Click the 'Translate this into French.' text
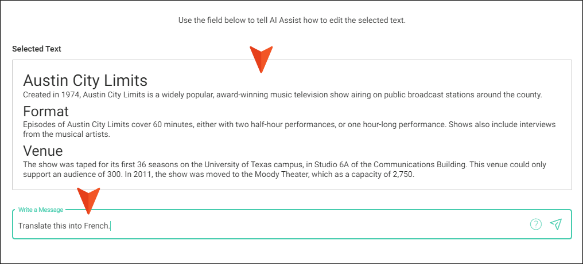Image resolution: width=583 pixels, height=264 pixels. tap(64, 226)
